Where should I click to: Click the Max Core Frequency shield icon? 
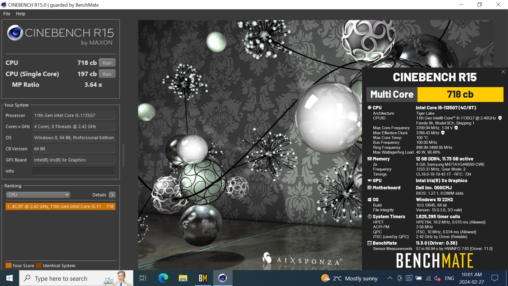456,128
